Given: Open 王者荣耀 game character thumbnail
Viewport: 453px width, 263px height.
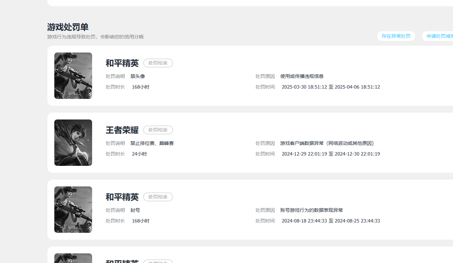Looking at the screenshot, I should (x=73, y=142).
